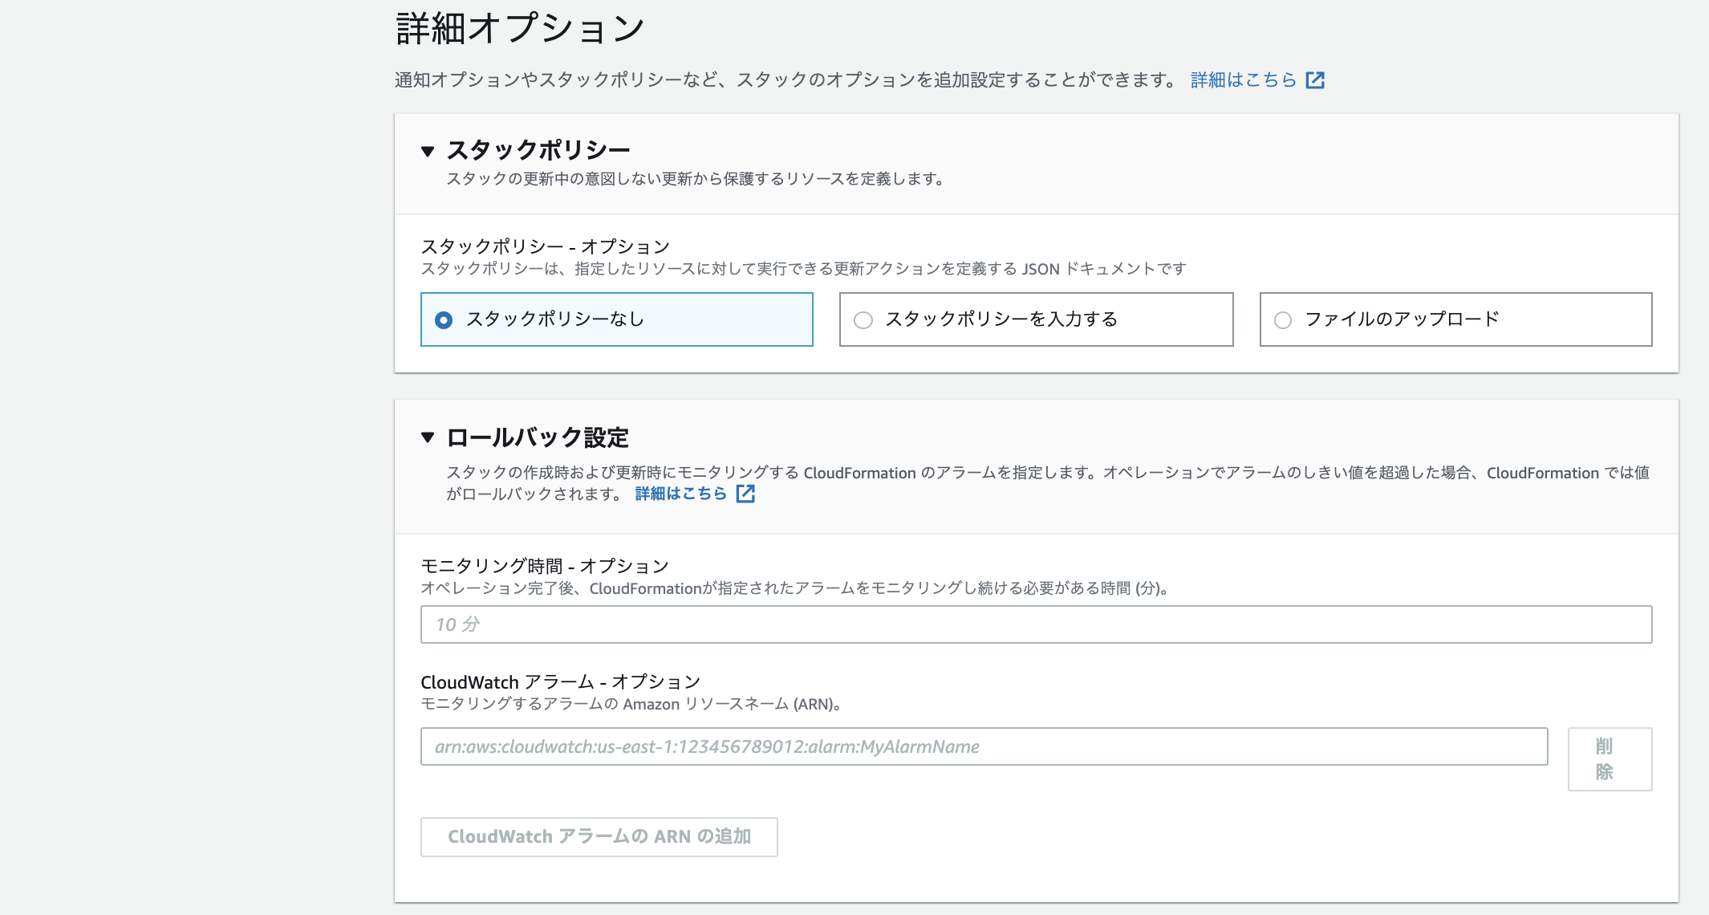This screenshot has width=1709, height=915.
Task: Collapse the ロールバック設定 section triangle
Action: tap(428, 437)
